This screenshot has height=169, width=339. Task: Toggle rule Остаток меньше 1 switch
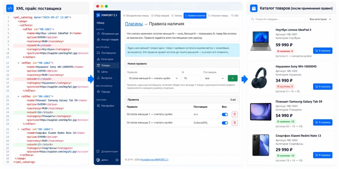click(x=225, y=115)
